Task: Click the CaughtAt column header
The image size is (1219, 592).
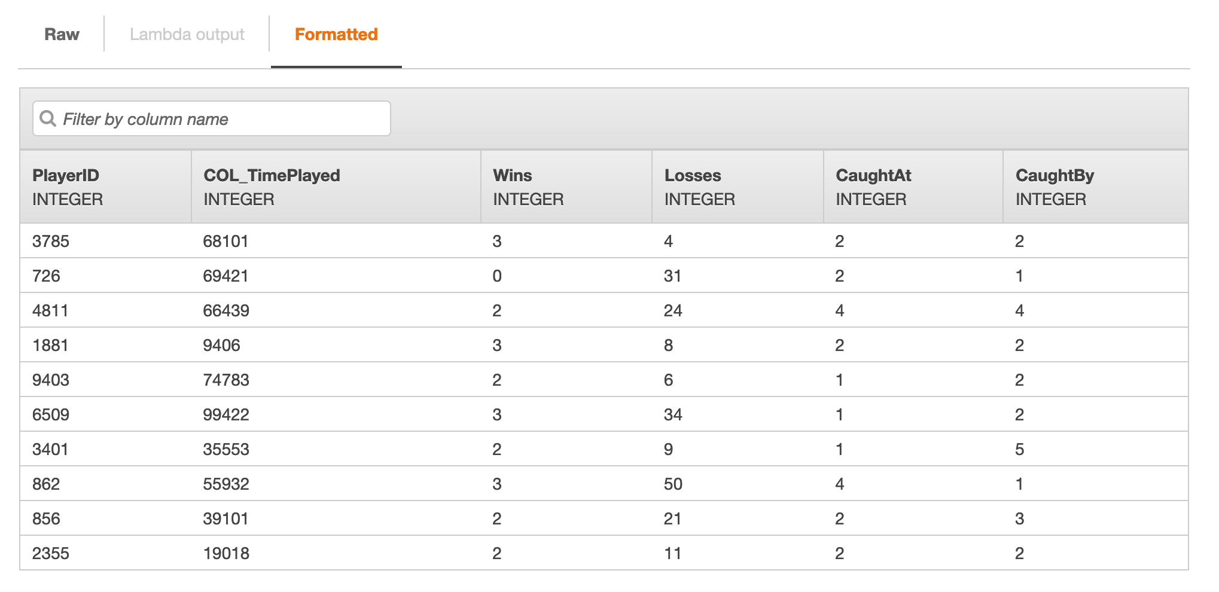Action: pos(873,176)
